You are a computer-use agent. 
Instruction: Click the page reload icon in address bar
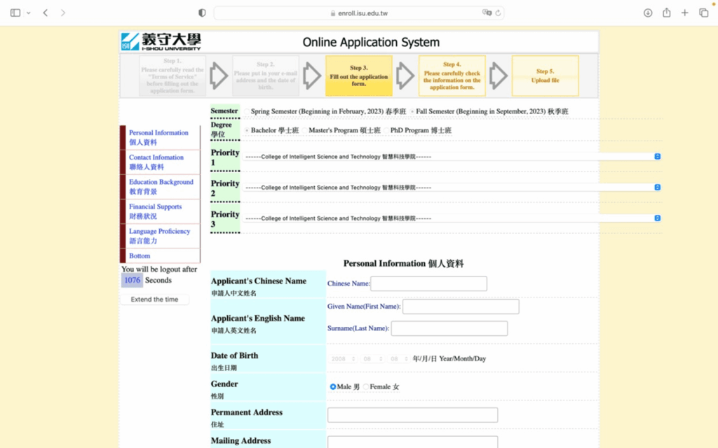point(498,13)
